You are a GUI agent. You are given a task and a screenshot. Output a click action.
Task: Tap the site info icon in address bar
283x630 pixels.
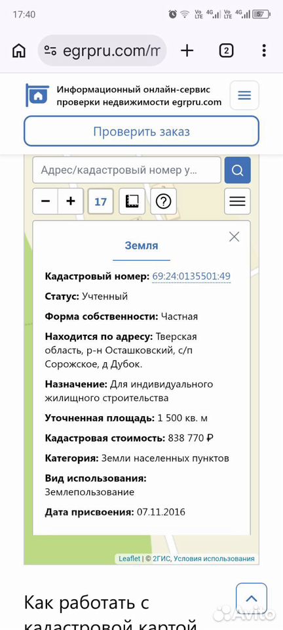click(50, 51)
